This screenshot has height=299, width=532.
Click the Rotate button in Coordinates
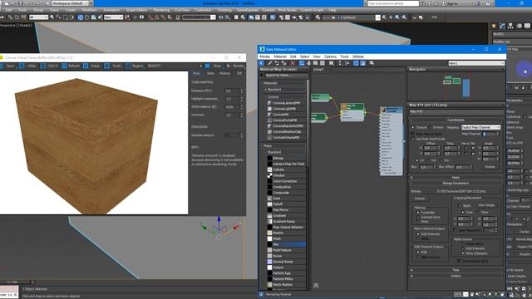coord(490,167)
